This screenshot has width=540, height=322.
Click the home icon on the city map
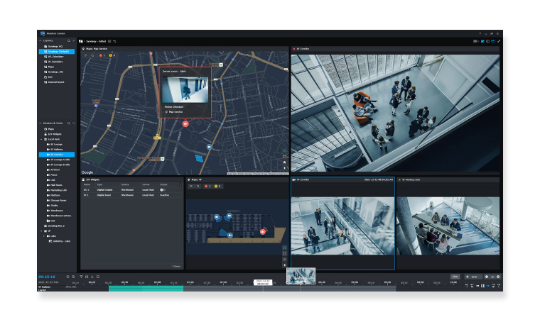[285, 162]
